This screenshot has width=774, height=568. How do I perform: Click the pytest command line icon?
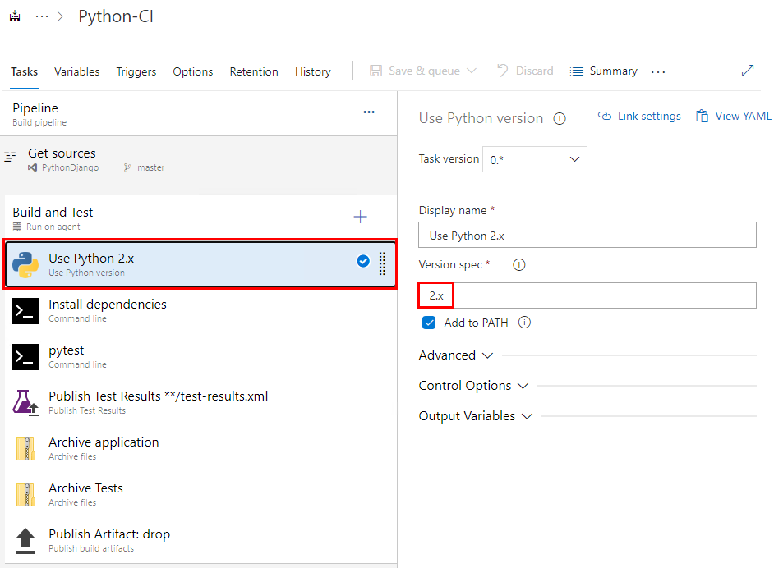point(25,357)
